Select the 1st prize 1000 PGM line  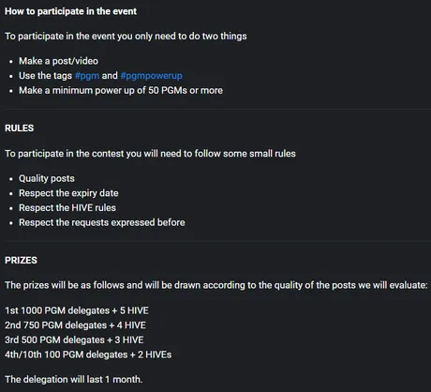click(77, 310)
